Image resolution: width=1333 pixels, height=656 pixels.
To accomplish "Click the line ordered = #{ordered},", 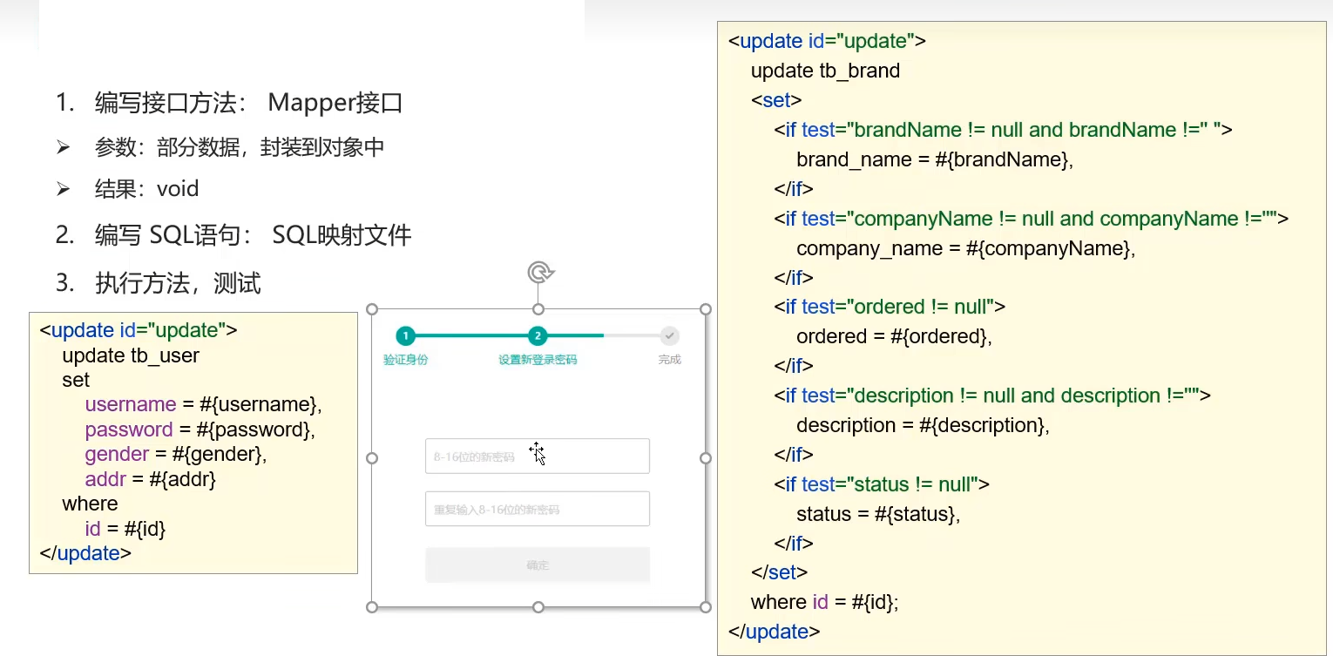I will pos(894,336).
